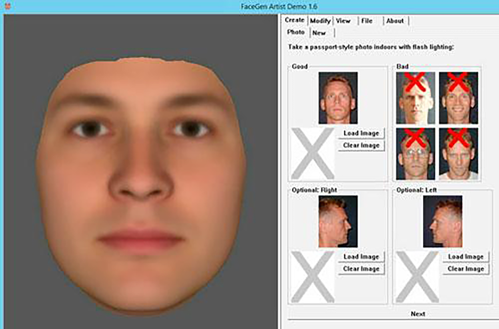Image resolution: width=499 pixels, height=329 pixels.
Task: Load Image for the Optional: Left profile
Action: (x=466, y=257)
